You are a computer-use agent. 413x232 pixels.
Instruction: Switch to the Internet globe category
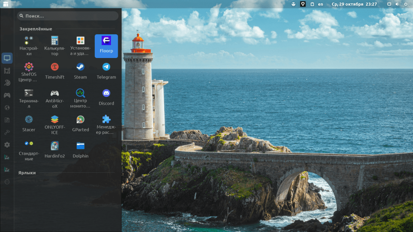7,108
